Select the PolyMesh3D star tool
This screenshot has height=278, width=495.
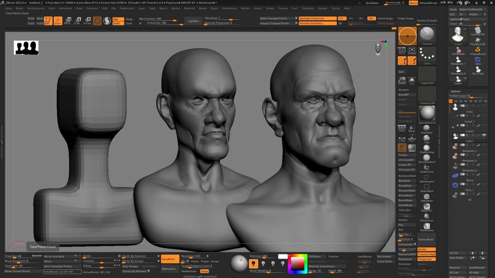[478, 42]
